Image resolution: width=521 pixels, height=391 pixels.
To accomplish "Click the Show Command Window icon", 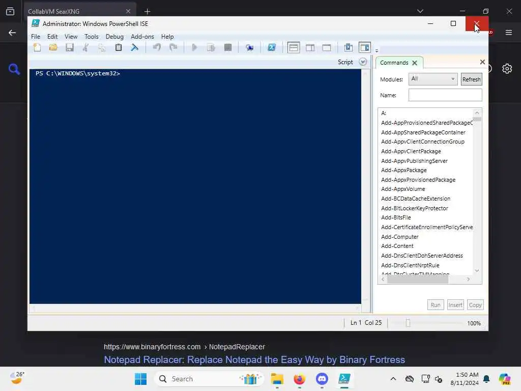I will coord(348,47).
